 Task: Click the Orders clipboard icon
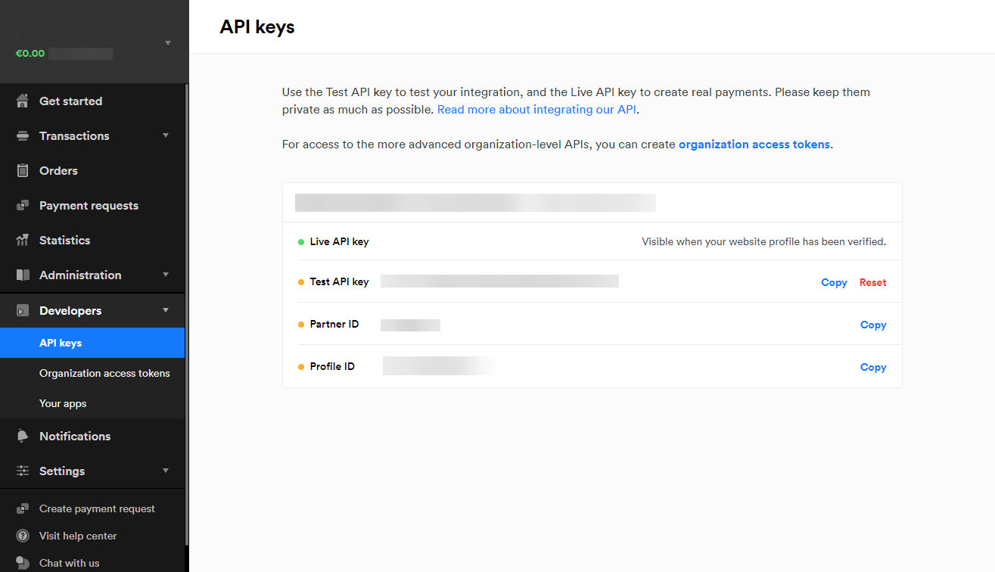click(23, 171)
